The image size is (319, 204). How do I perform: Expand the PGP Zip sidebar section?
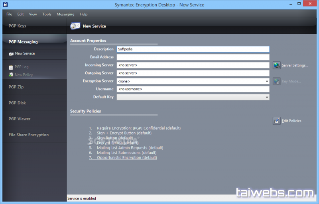pyautogui.click(x=17, y=87)
